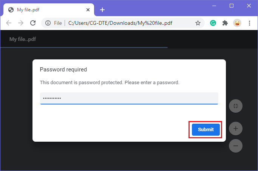258x171 pixels.
Task: Open Chrome three-dot menu
Action: click(x=249, y=23)
